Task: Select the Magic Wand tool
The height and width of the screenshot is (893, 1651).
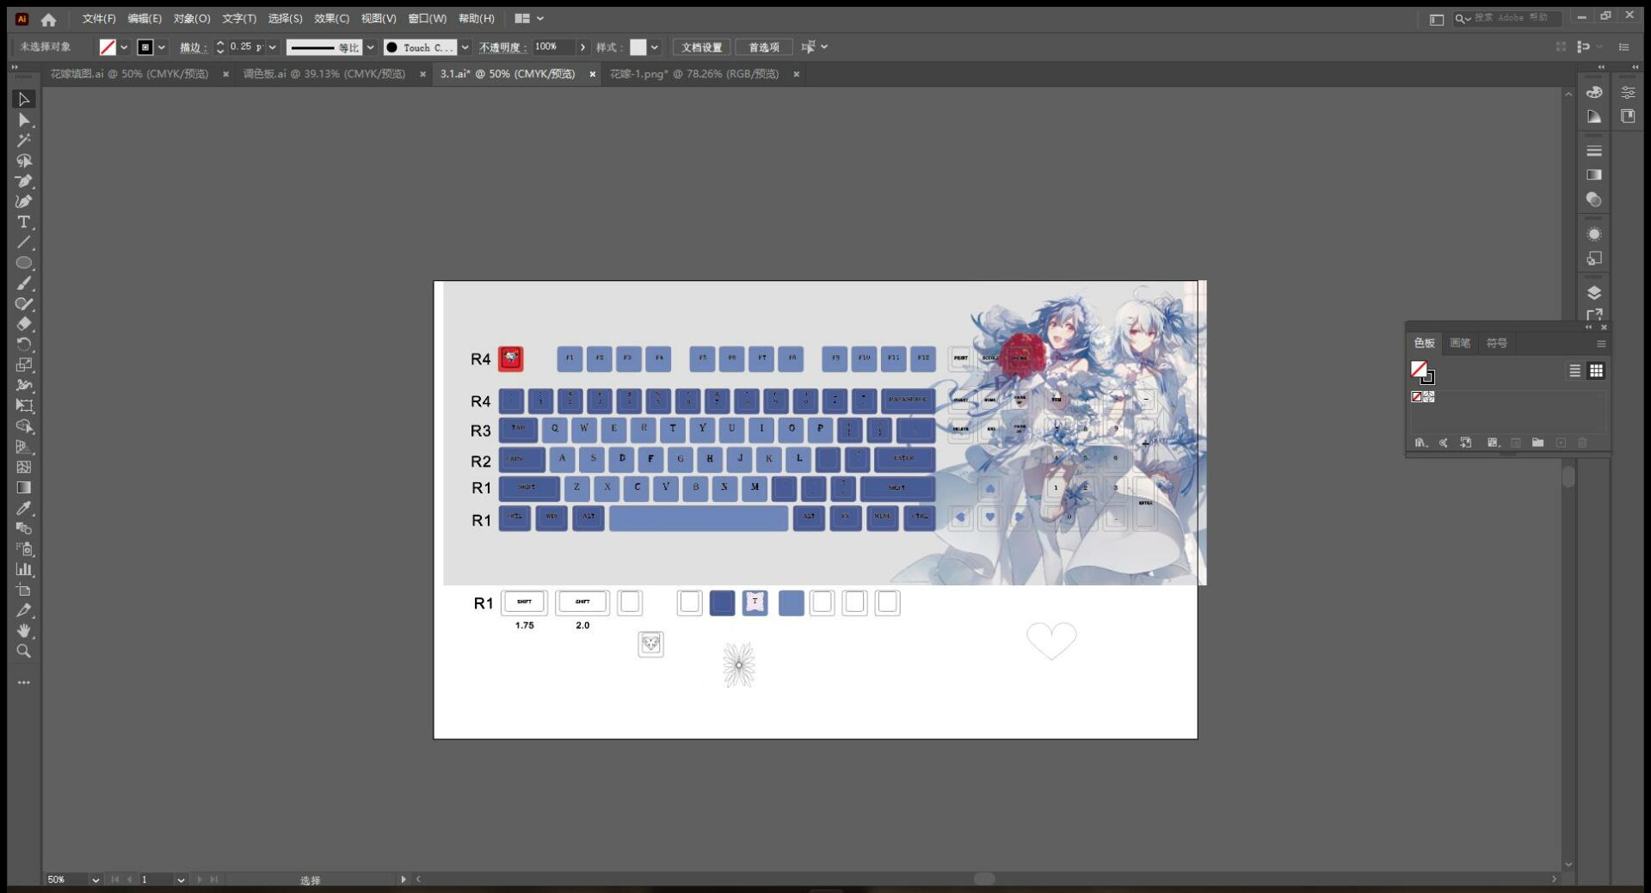Action: tap(24, 140)
